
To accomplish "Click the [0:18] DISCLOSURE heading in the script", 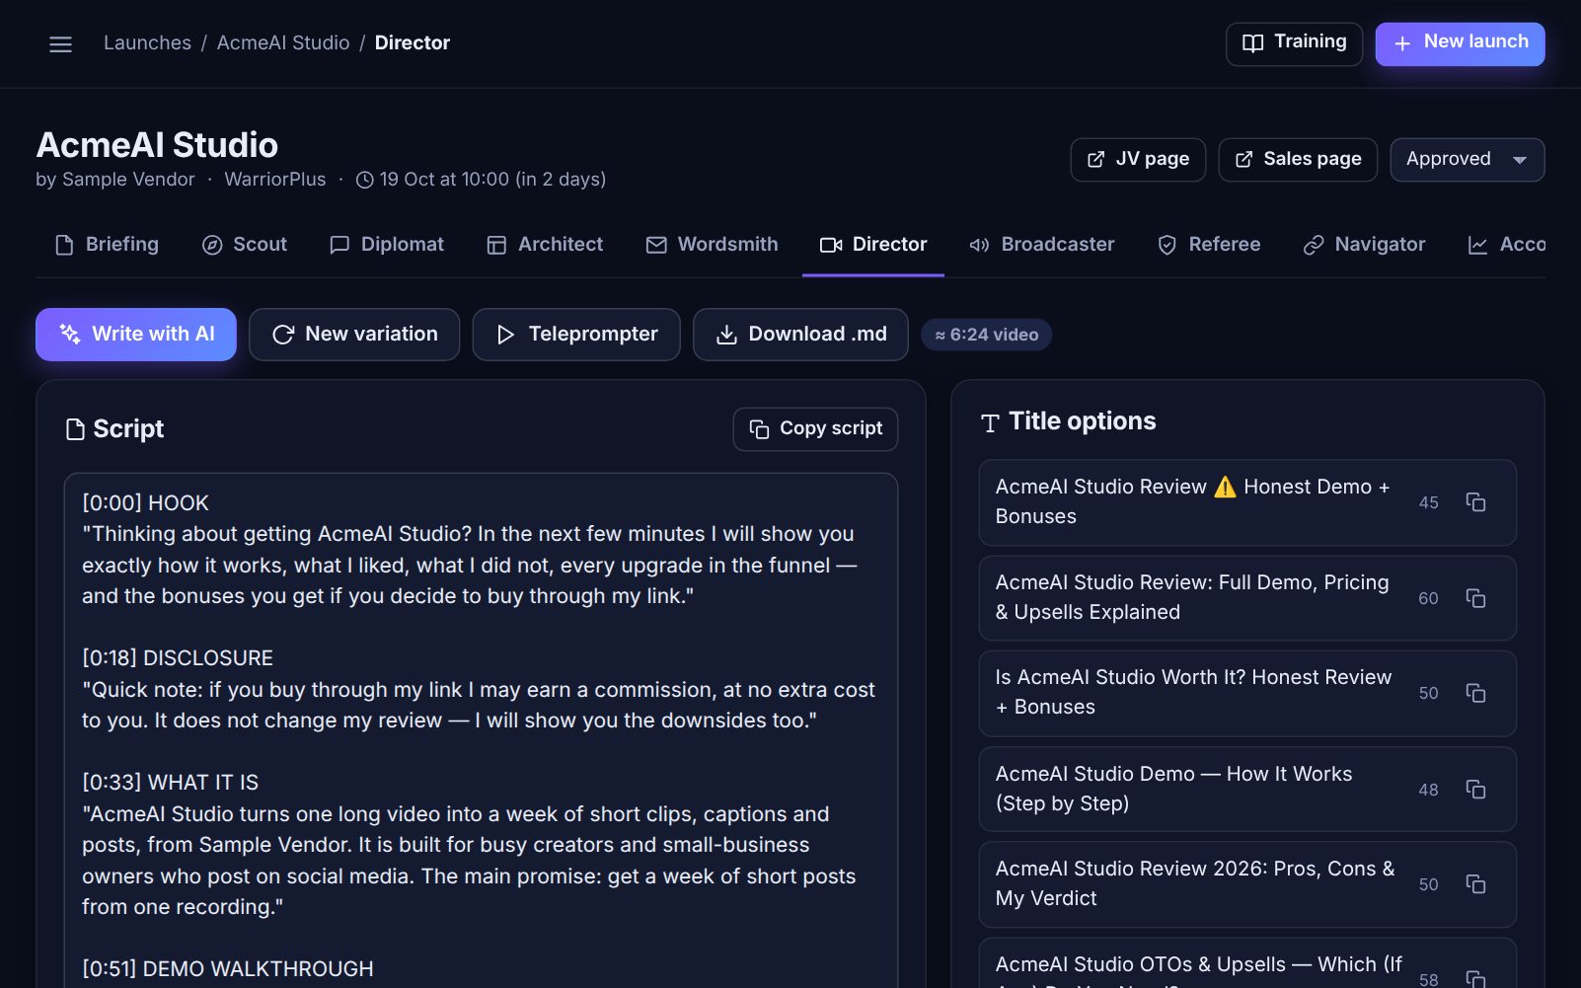I will pyautogui.click(x=178, y=658).
